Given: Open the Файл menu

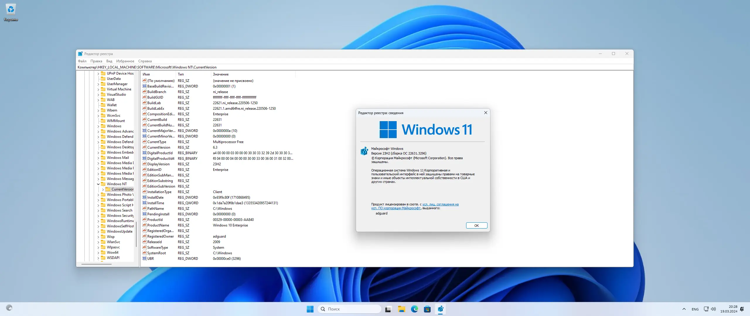Looking at the screenshot, I should [x=82, y=61].
